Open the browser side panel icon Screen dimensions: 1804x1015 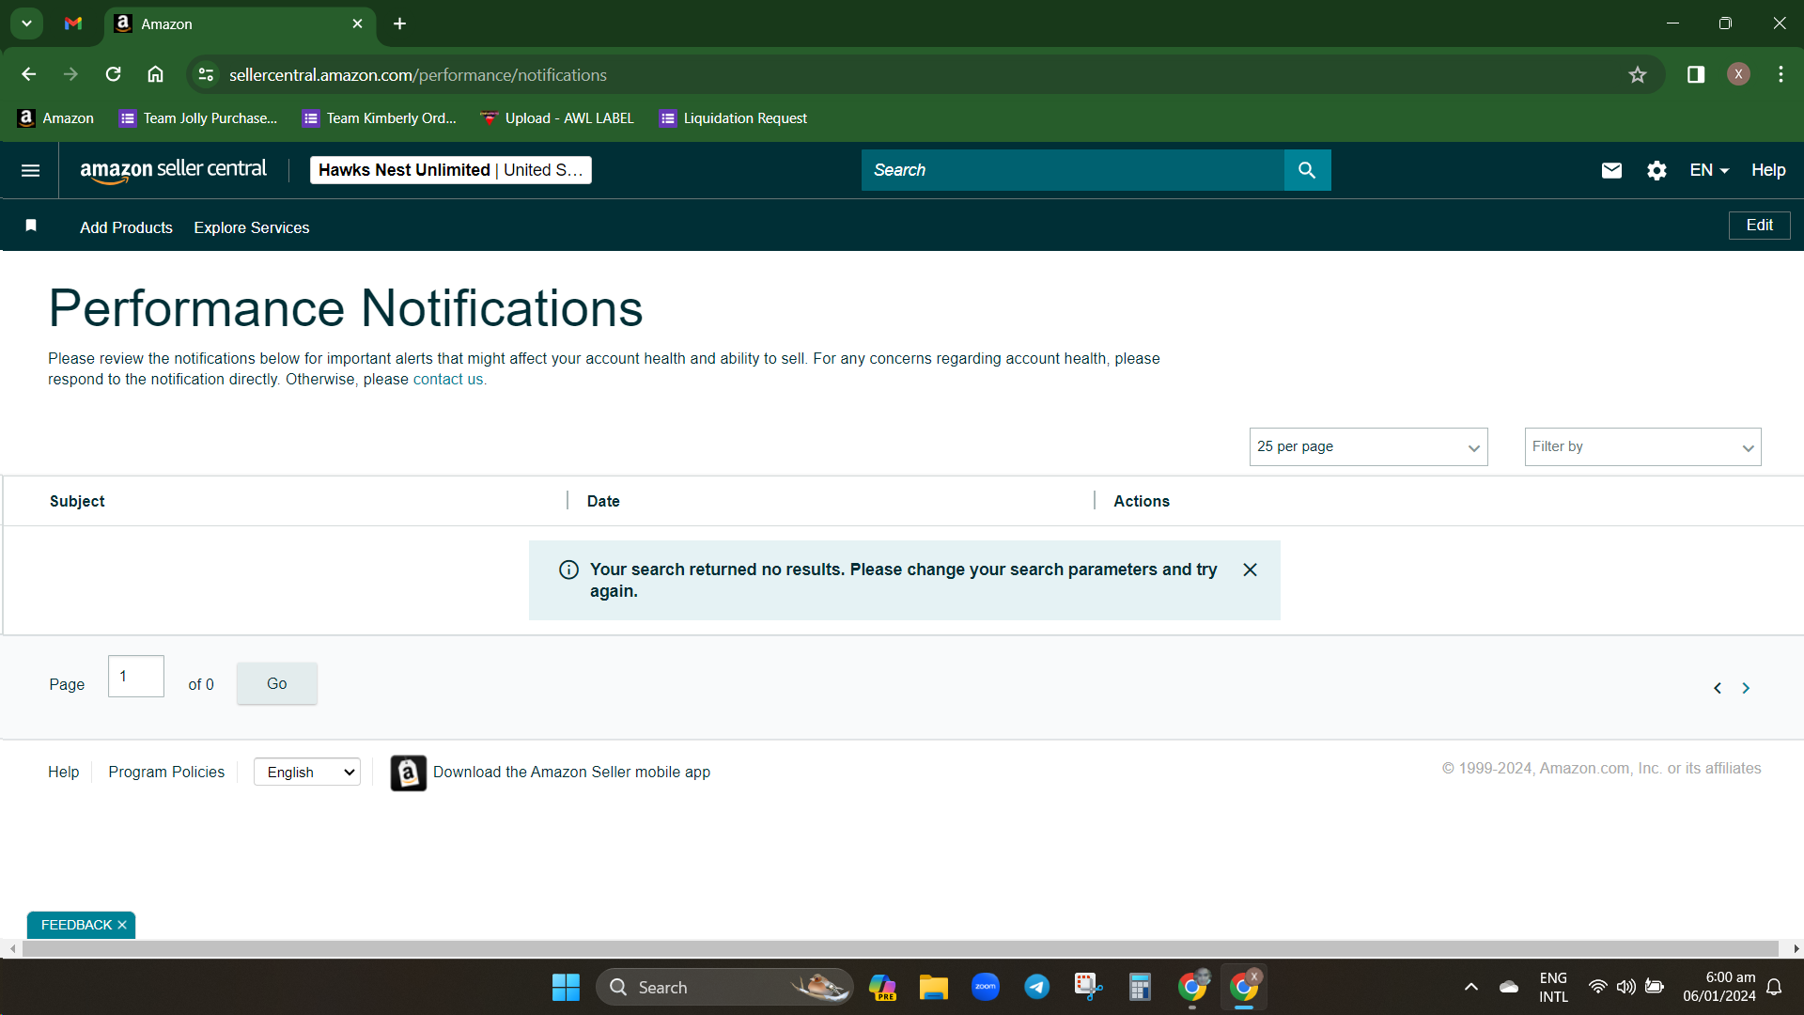coord(1696,74)
